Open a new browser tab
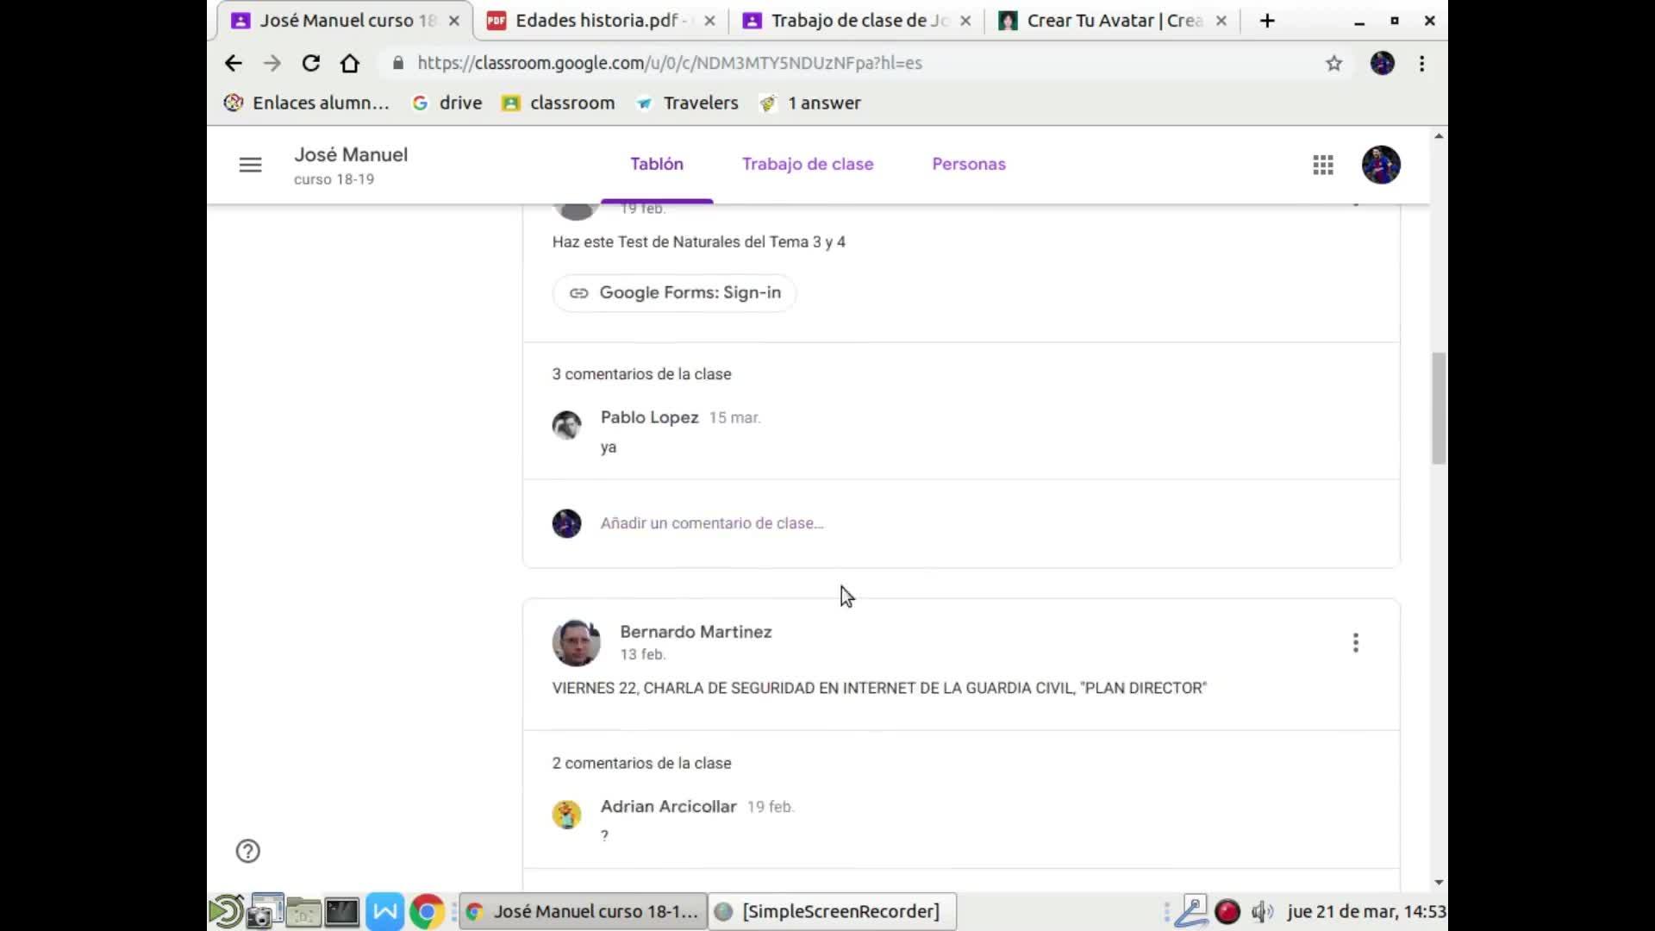 click(1267, 21)
